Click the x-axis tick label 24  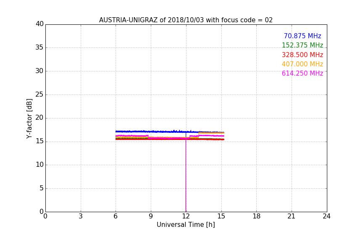point(326,216)
